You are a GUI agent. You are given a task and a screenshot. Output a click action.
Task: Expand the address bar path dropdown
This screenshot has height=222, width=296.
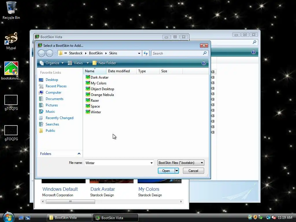coord(139,53)
